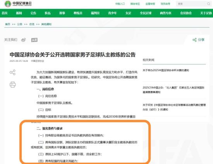213x164 pixels.
Task: Click the 相关新闻 heading
Action: pos(148,60)
